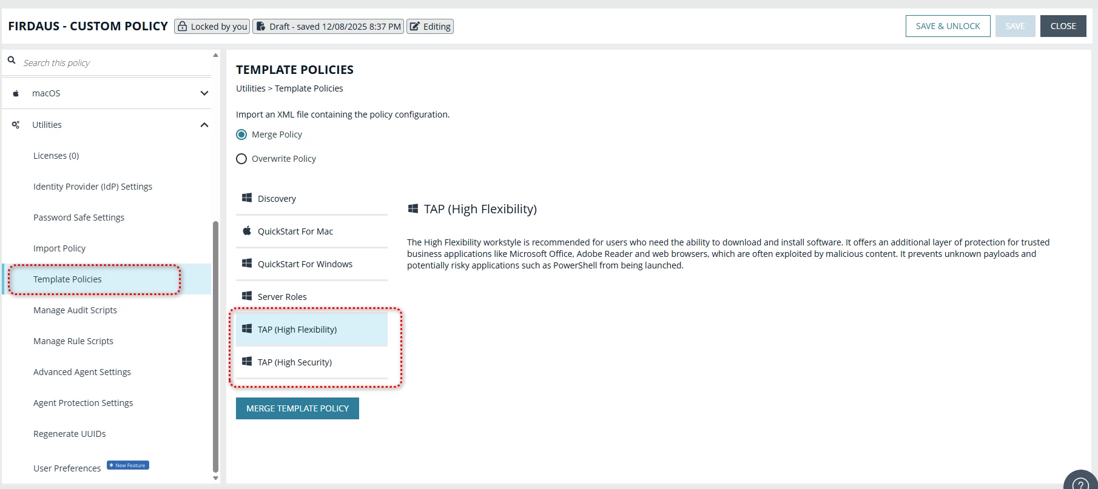This screenshot has width=1098, height=489.
Task: Collapse the Utilities section chevron
Action: [204, 125]
